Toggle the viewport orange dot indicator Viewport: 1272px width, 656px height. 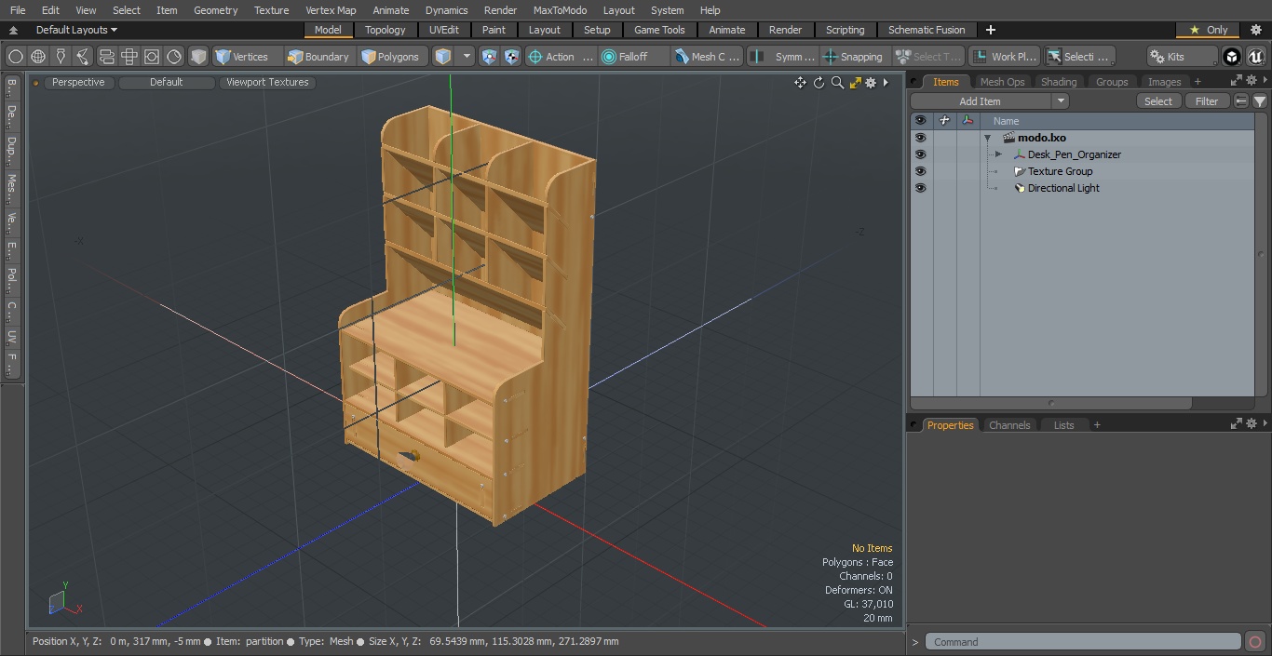tap(35, 83)
